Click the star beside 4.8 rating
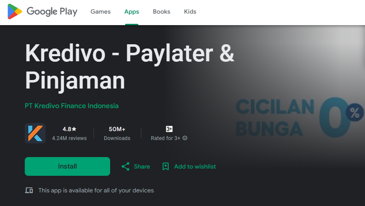This screenshot has height=206, width=365. coord(74,129)
